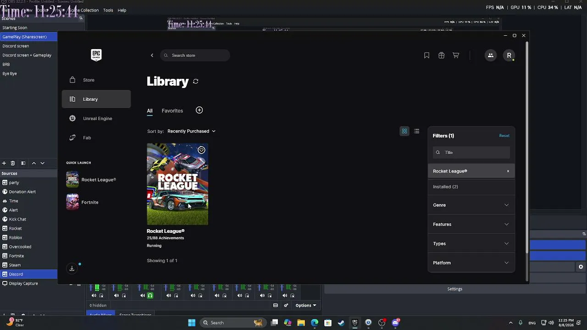
Task: Open the Store section in Epic sidebar
Action: [x=96, y=80]
